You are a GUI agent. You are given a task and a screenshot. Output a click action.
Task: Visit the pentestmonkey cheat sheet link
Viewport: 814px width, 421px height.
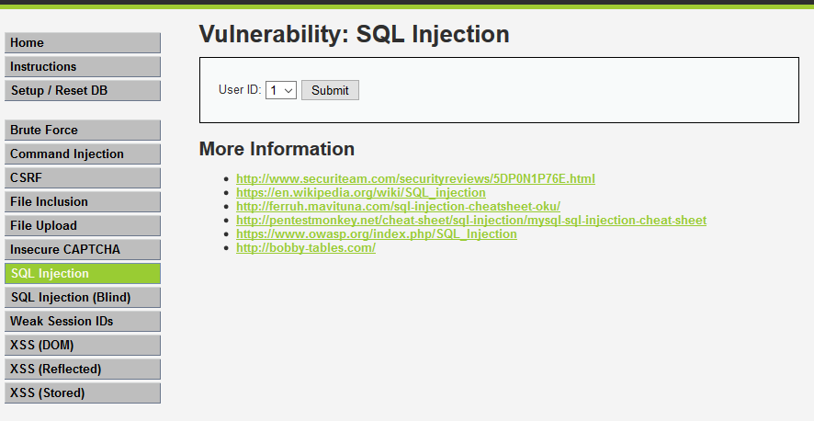pos(470,221)
